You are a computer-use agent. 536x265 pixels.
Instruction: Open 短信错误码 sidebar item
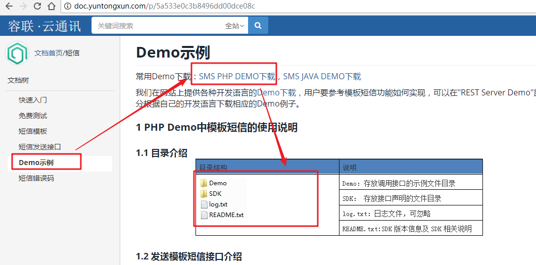click(x=36, y=178)
